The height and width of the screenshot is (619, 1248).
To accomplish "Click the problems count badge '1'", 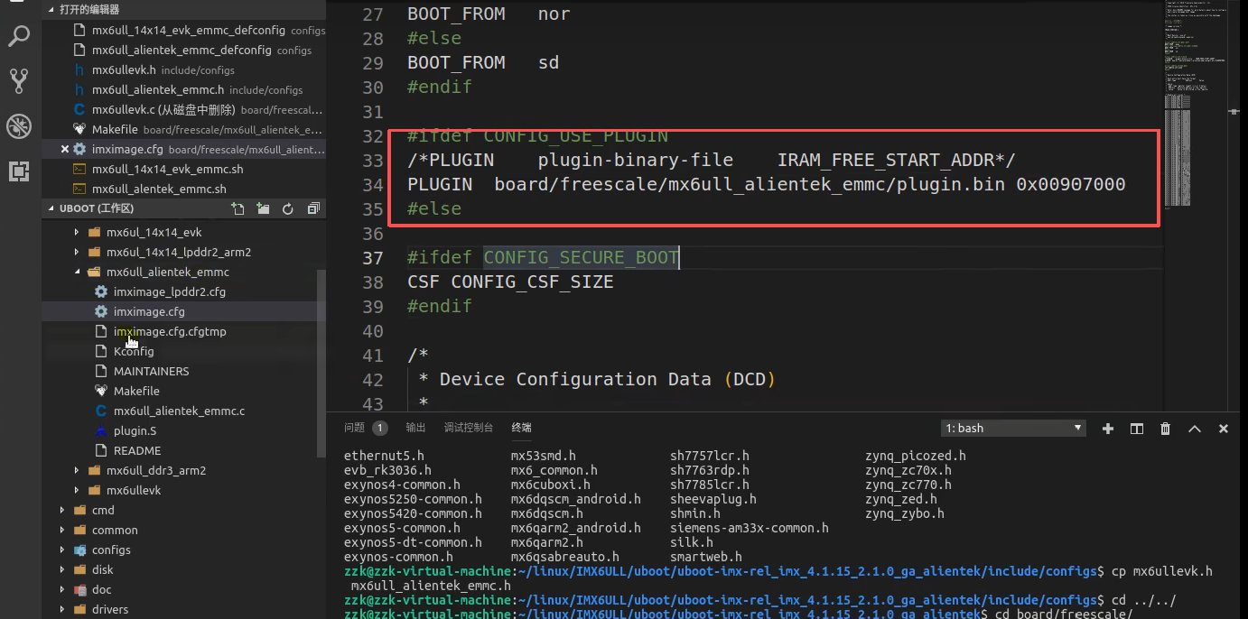I will click(380, 428).
